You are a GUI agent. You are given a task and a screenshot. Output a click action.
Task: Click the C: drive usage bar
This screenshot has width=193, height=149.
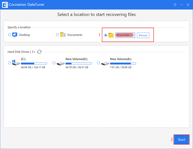34,63
